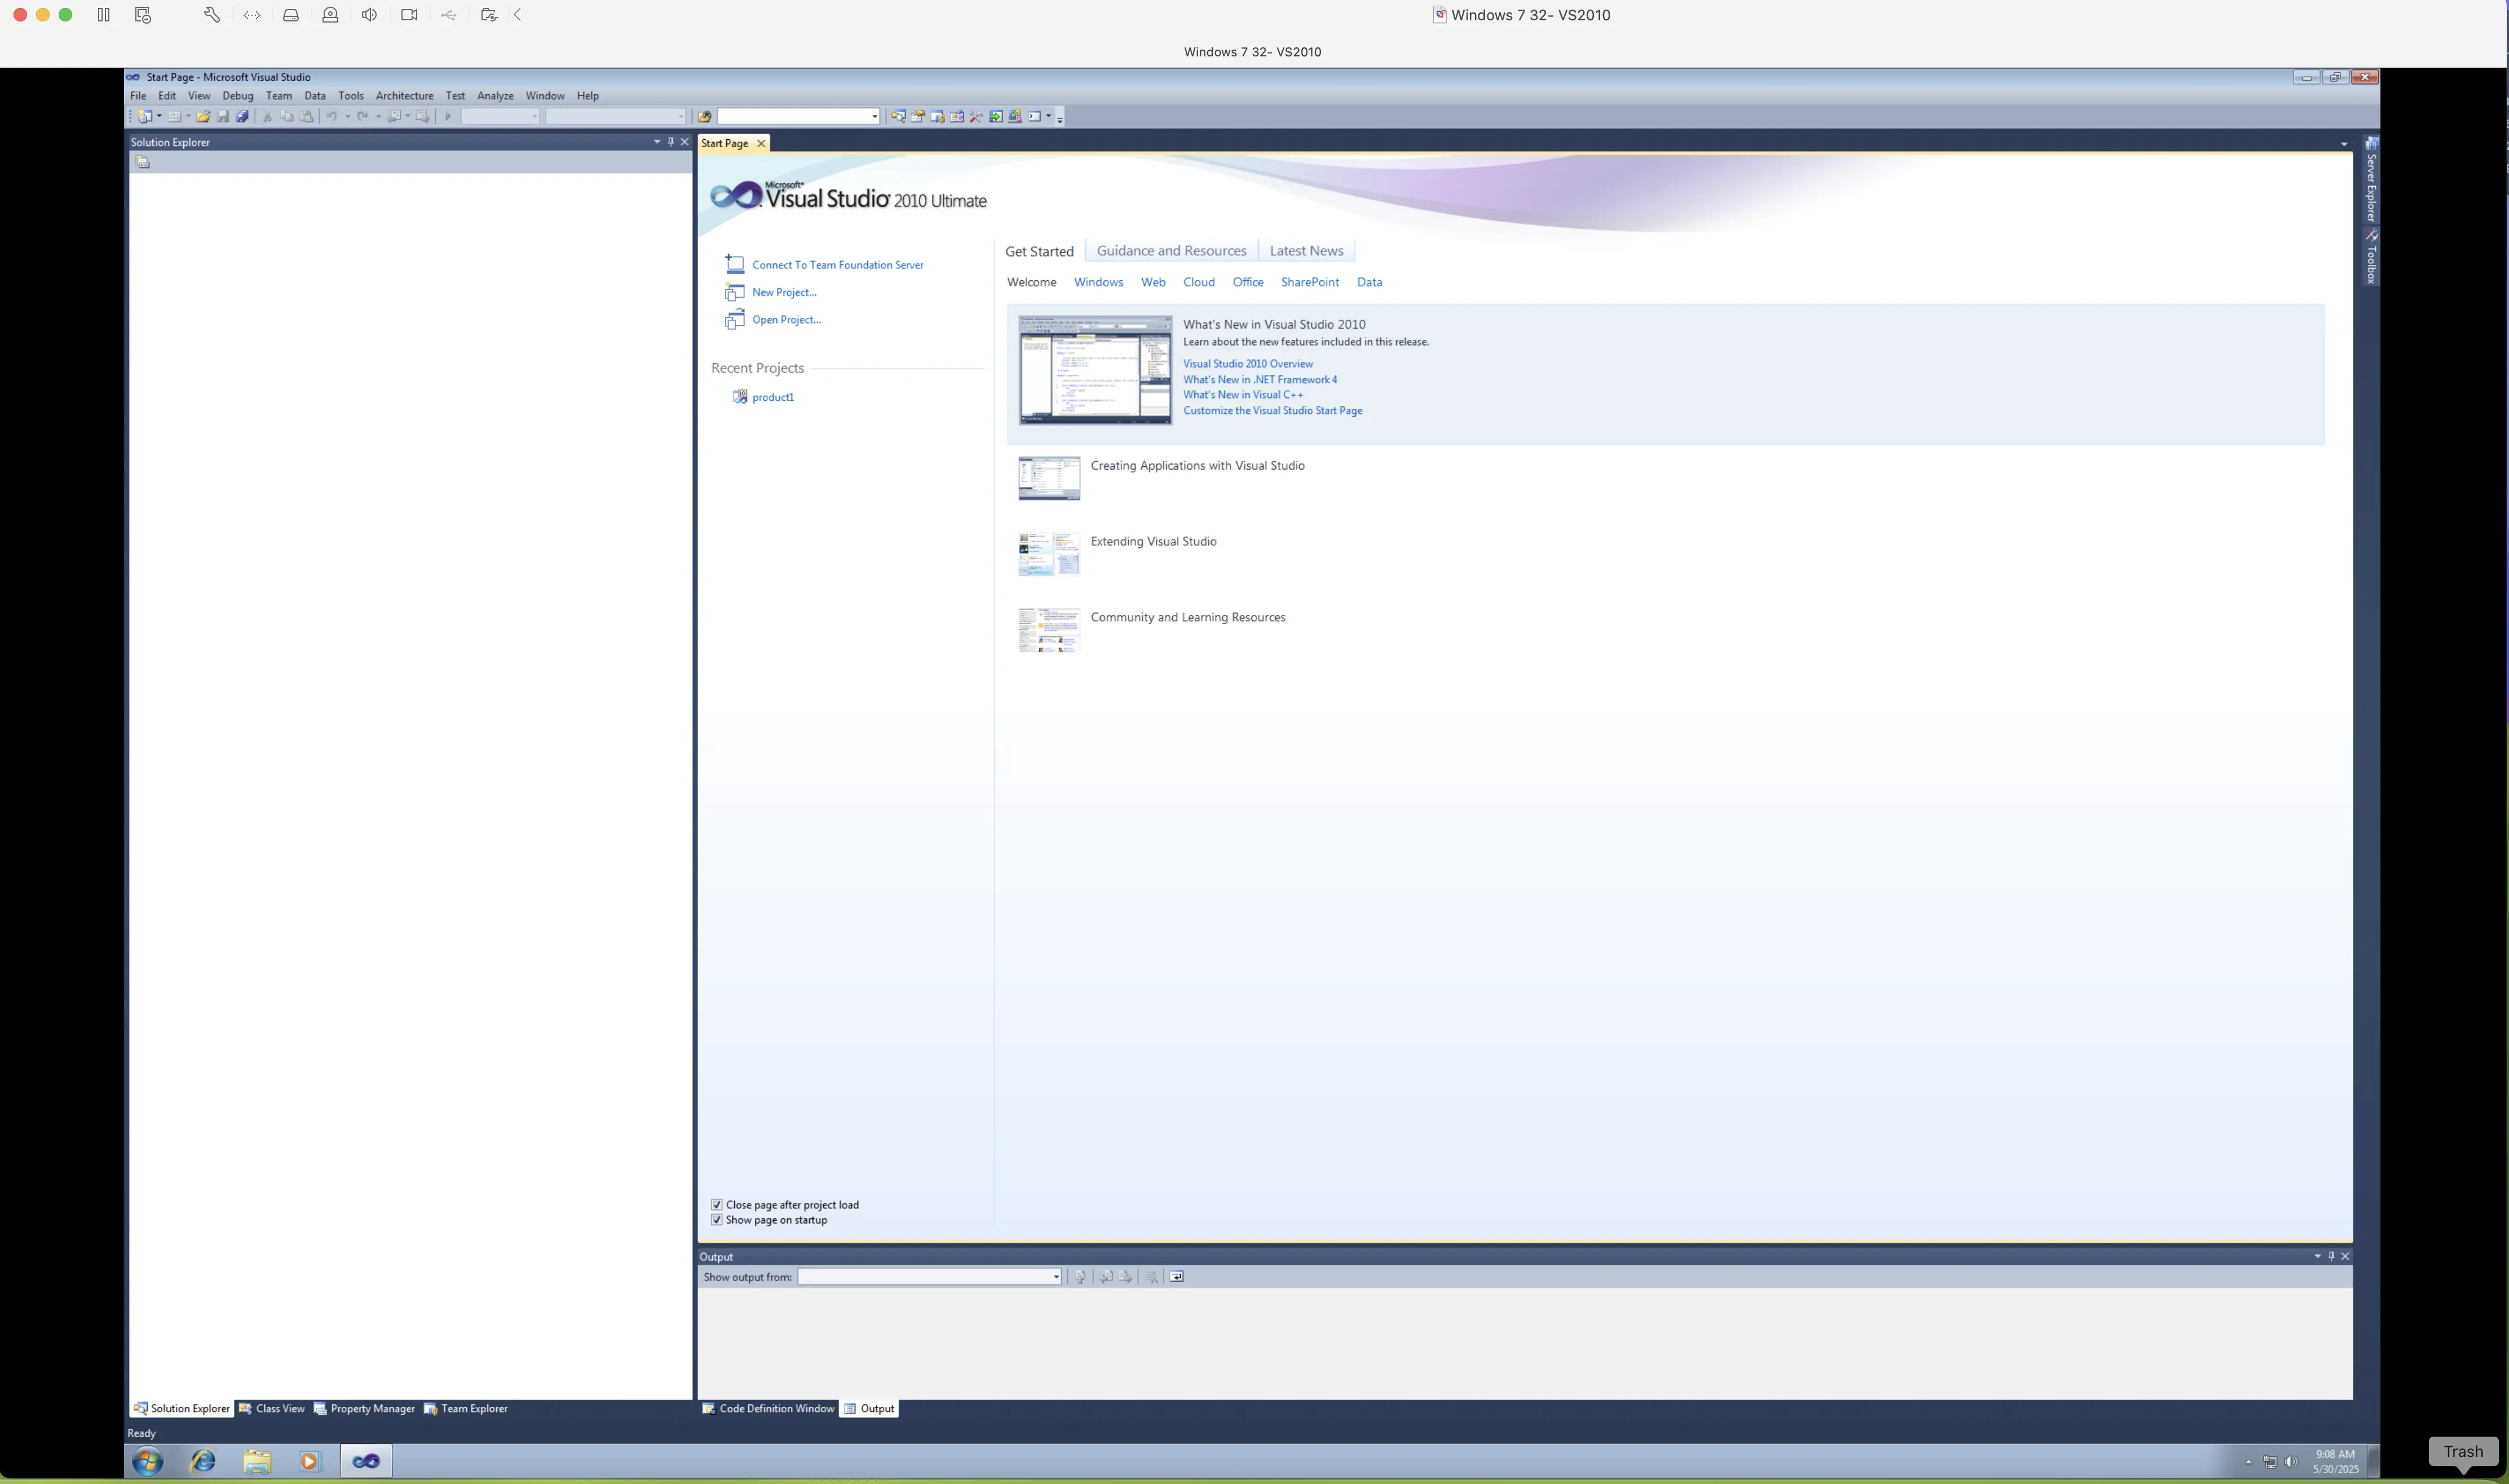The image size is (2509, 1484).
Task: Toggle auto-hide pin on Solution Explorer
Action: pos(671,142)
